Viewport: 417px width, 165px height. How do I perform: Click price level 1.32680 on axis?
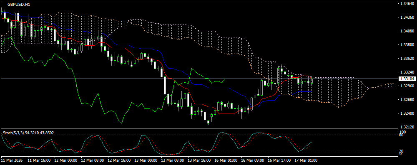(407, 100)
